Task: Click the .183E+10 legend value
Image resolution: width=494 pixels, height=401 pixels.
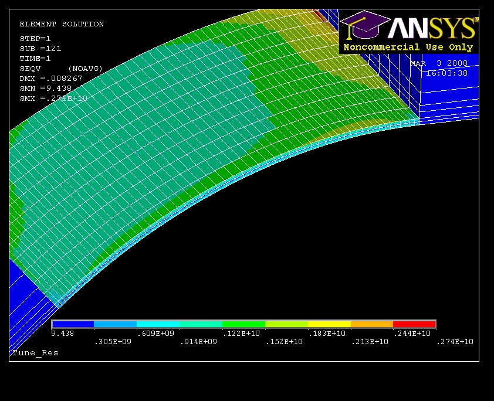Action: point(327,334)
